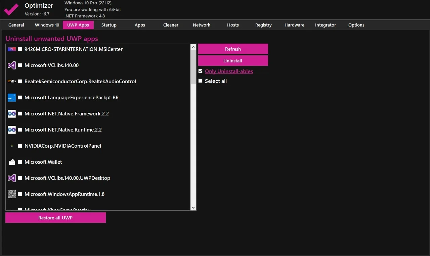430x256 pixels.
Task: Check the NET.Native.Framework.2.2 checkbox
Action: (x=20, y=114)
